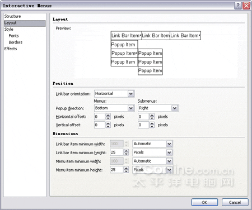Screen dimensions: 252x210
Task: Open Link bar item minimum height unit dropdown
Action: tap(153, 152)
